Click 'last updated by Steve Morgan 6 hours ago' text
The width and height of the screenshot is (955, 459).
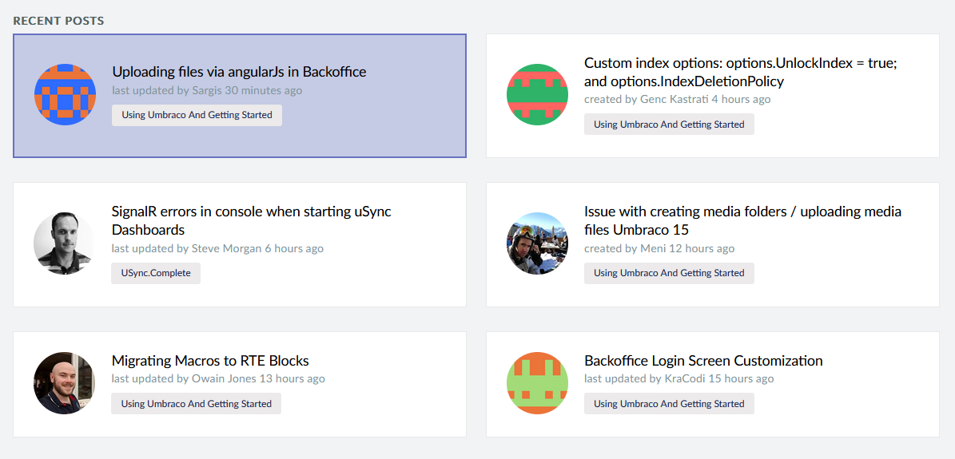tap(217, 248)
